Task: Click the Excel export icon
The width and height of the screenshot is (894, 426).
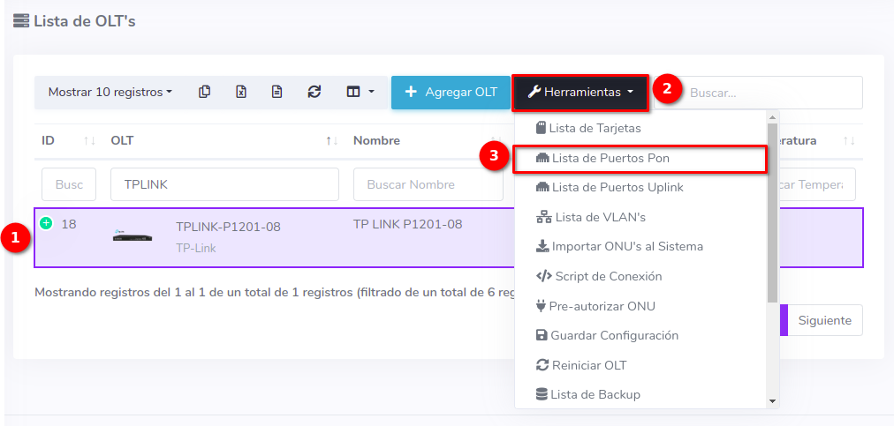Action: 240,92
